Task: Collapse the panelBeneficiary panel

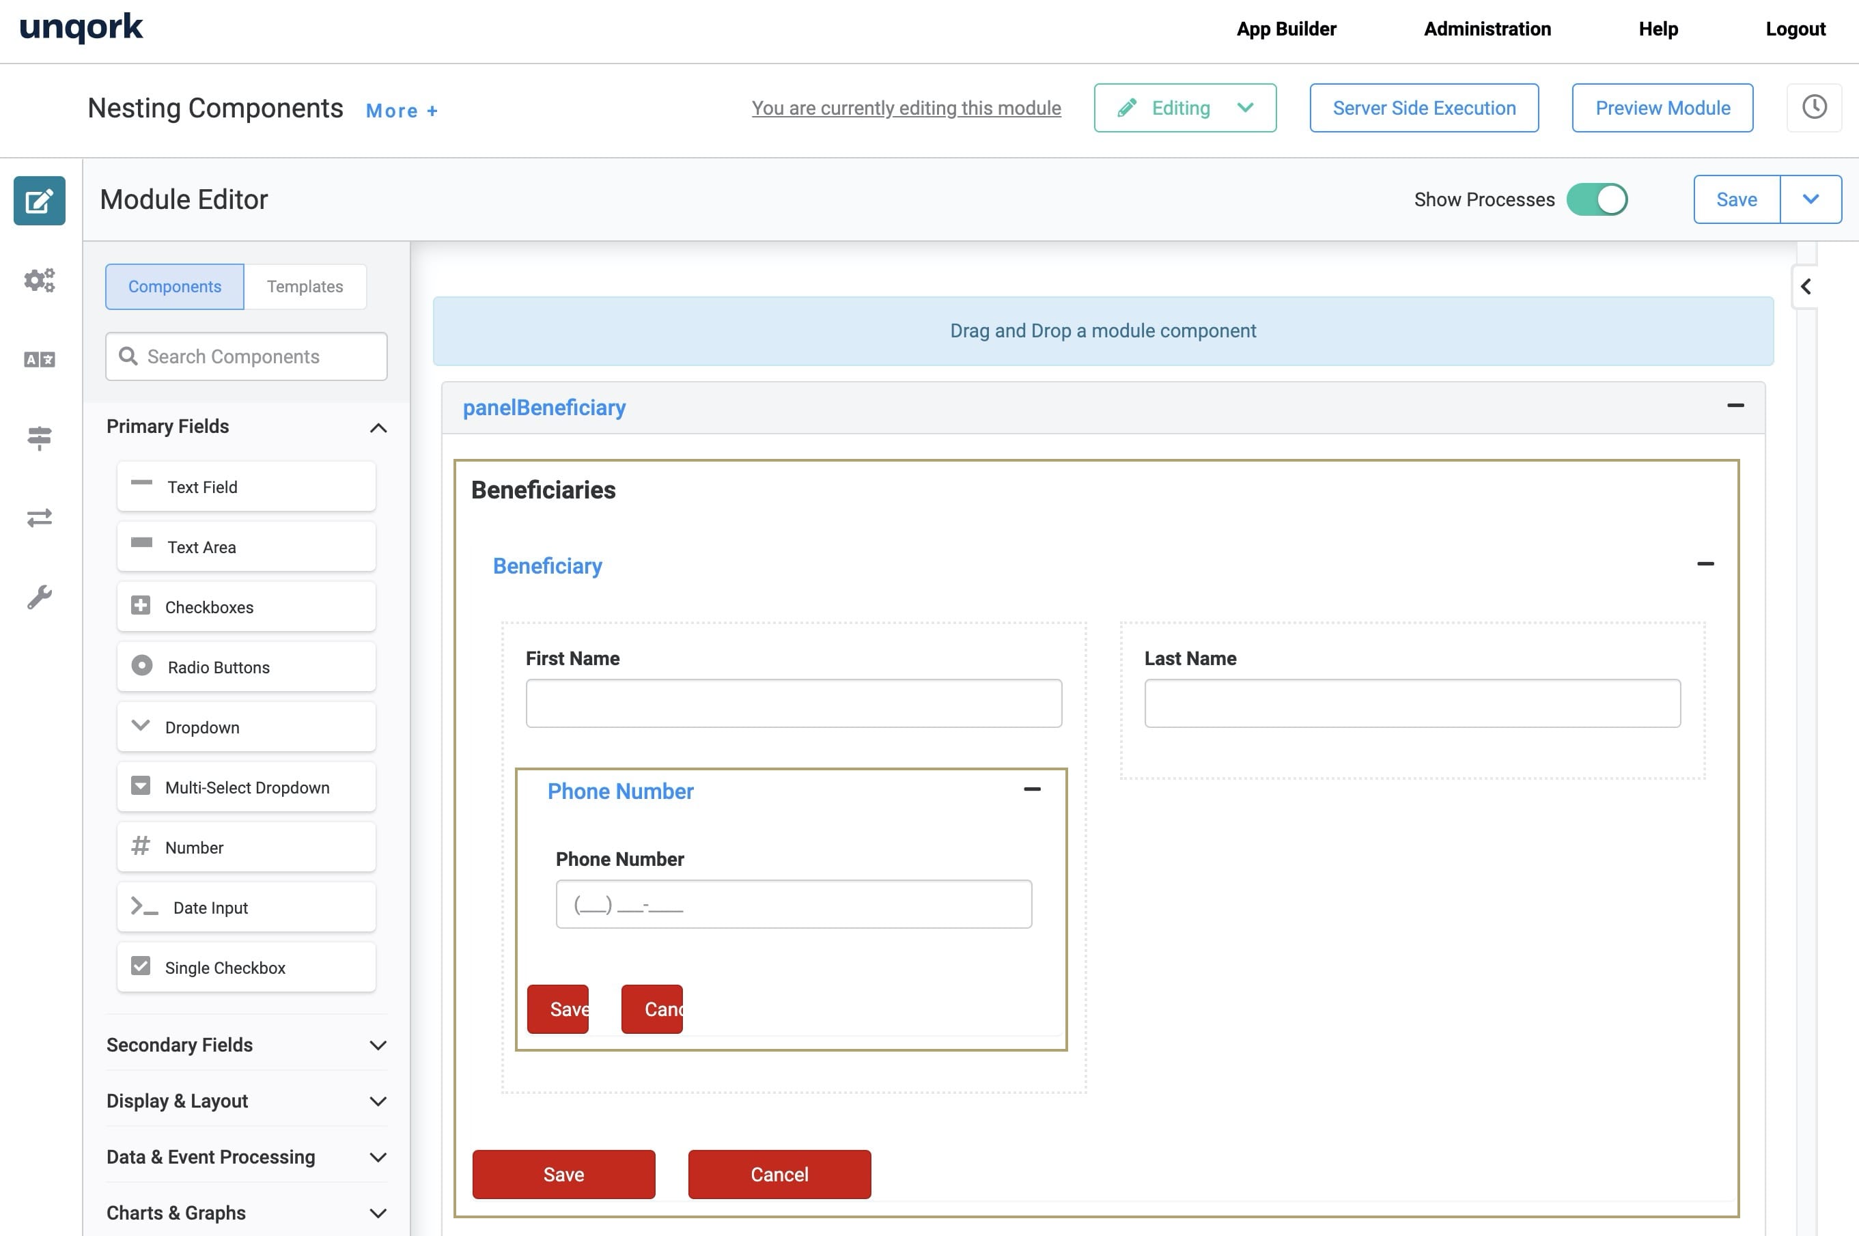Action: [1735, 405]
